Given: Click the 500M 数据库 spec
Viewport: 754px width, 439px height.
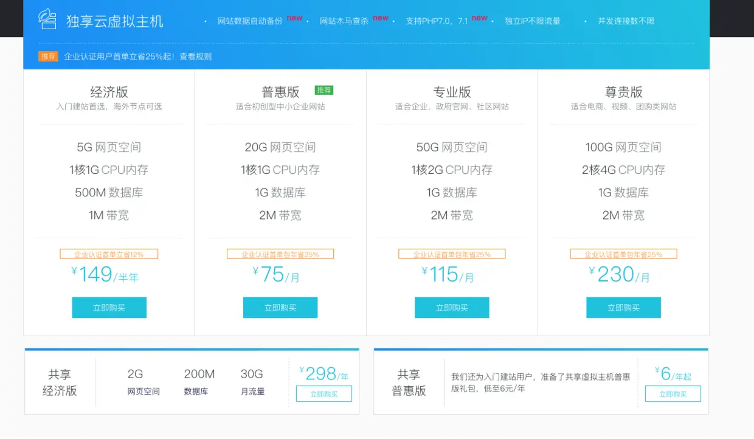Looking at the screenshot, I should point(109,193).
